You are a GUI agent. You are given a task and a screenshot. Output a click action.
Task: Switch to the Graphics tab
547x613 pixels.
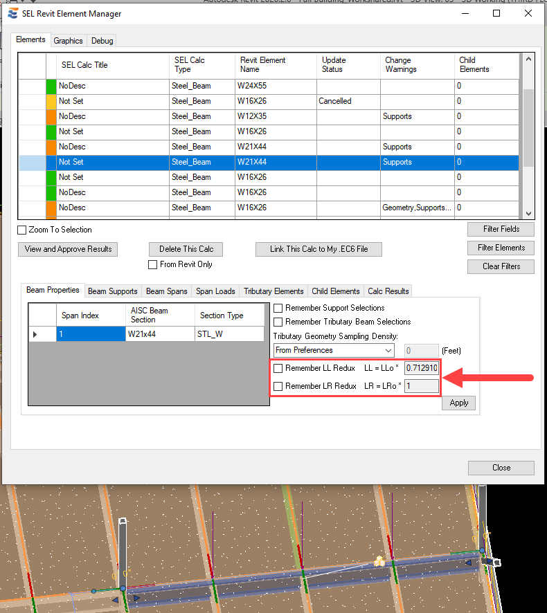click(x=68, y=41)
